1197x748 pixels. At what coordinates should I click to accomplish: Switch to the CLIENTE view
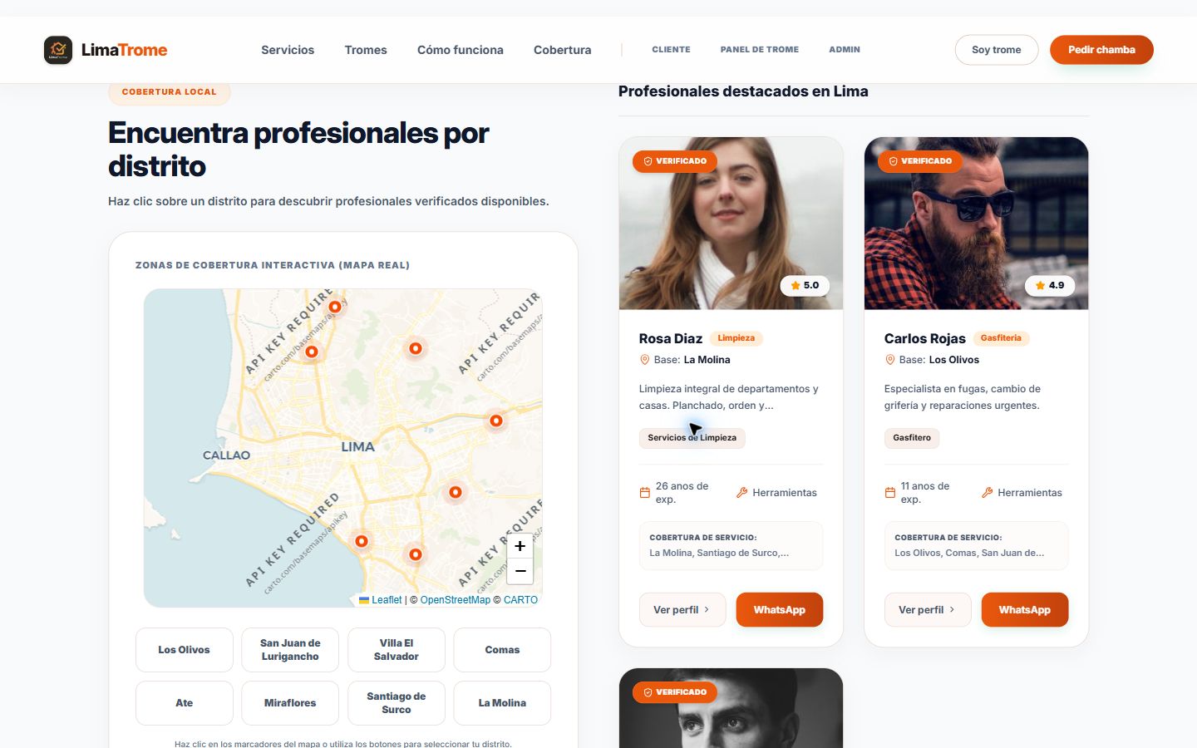[671, 50]
